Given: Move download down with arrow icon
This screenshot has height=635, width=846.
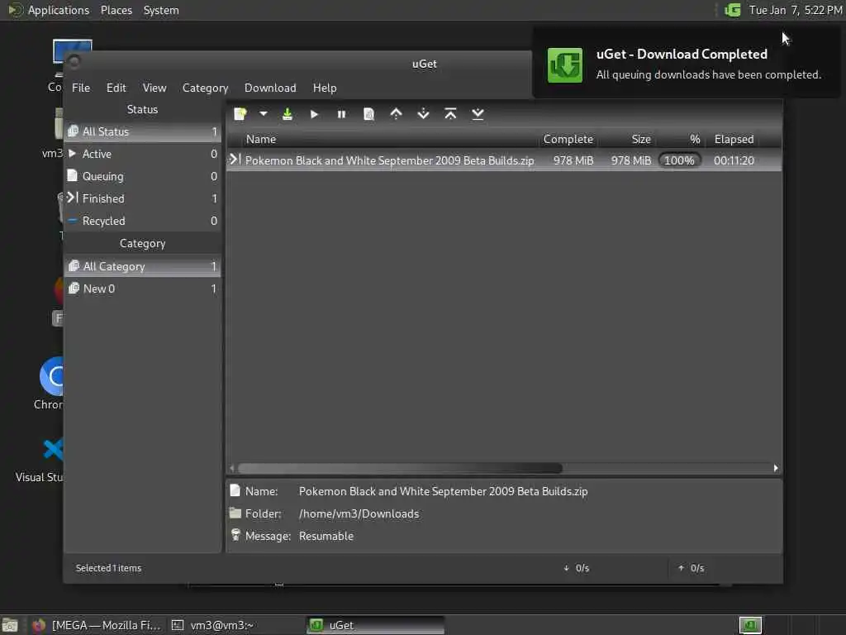Looking at the screenshot, I should tap(424, 114).
